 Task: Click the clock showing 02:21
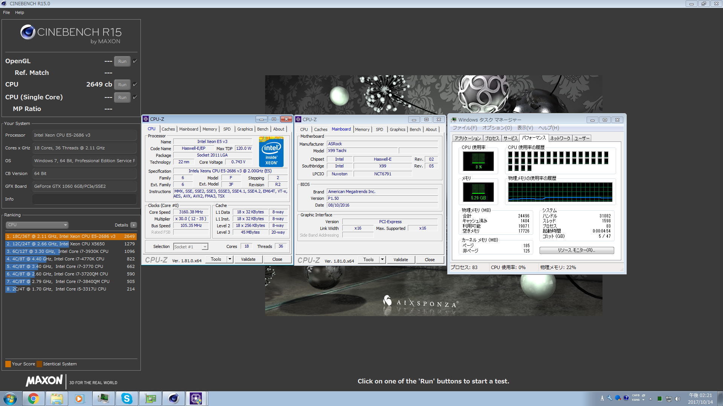[700, 398]
